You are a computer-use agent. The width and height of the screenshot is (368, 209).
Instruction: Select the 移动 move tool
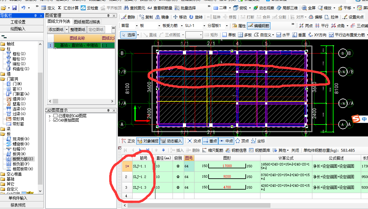180,17
